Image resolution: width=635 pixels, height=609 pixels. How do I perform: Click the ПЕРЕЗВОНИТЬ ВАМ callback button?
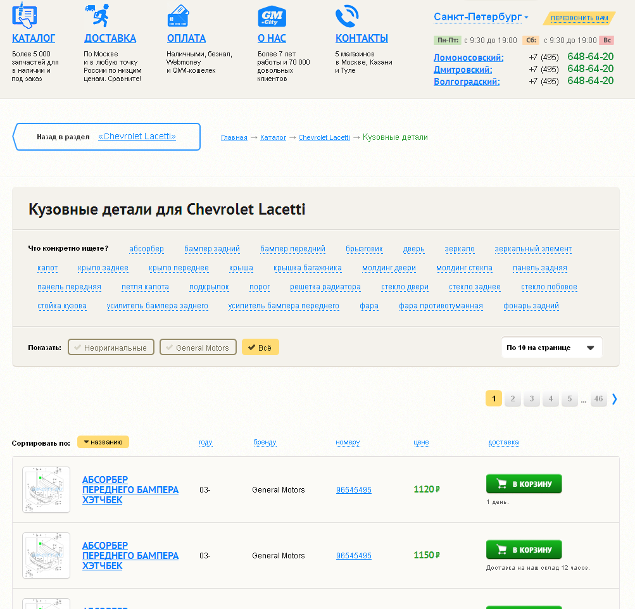579,18
